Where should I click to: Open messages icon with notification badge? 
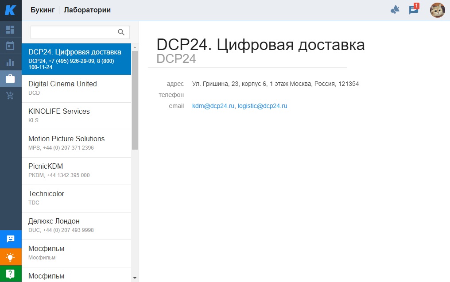pyautogui.click(x=414, y=9)
